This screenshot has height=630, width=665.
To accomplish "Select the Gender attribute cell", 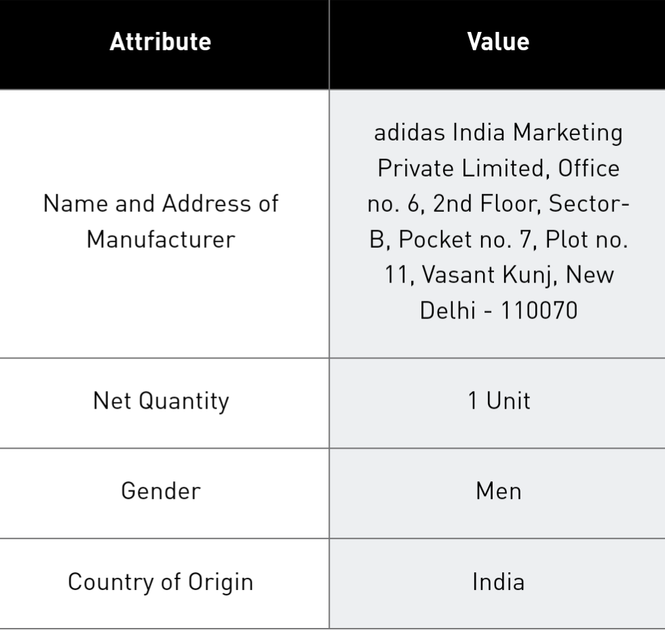I will pyautogui.click(x=164, y=493).
